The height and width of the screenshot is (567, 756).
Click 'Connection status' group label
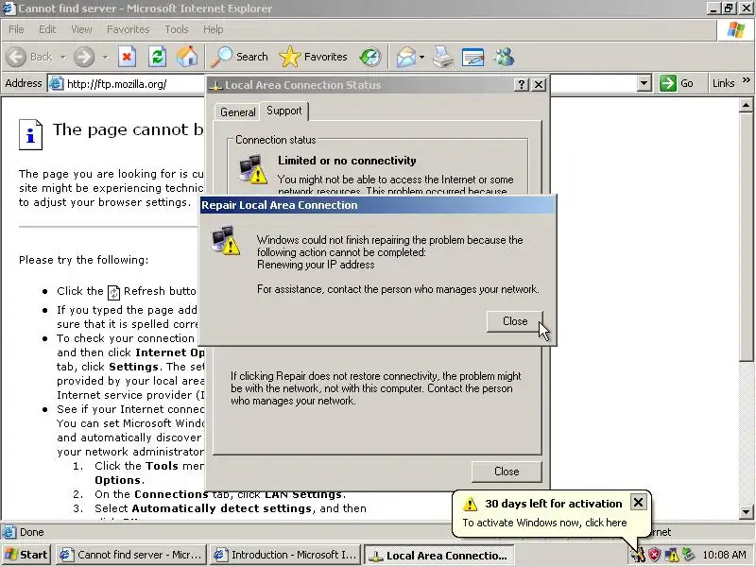(275, 140)
